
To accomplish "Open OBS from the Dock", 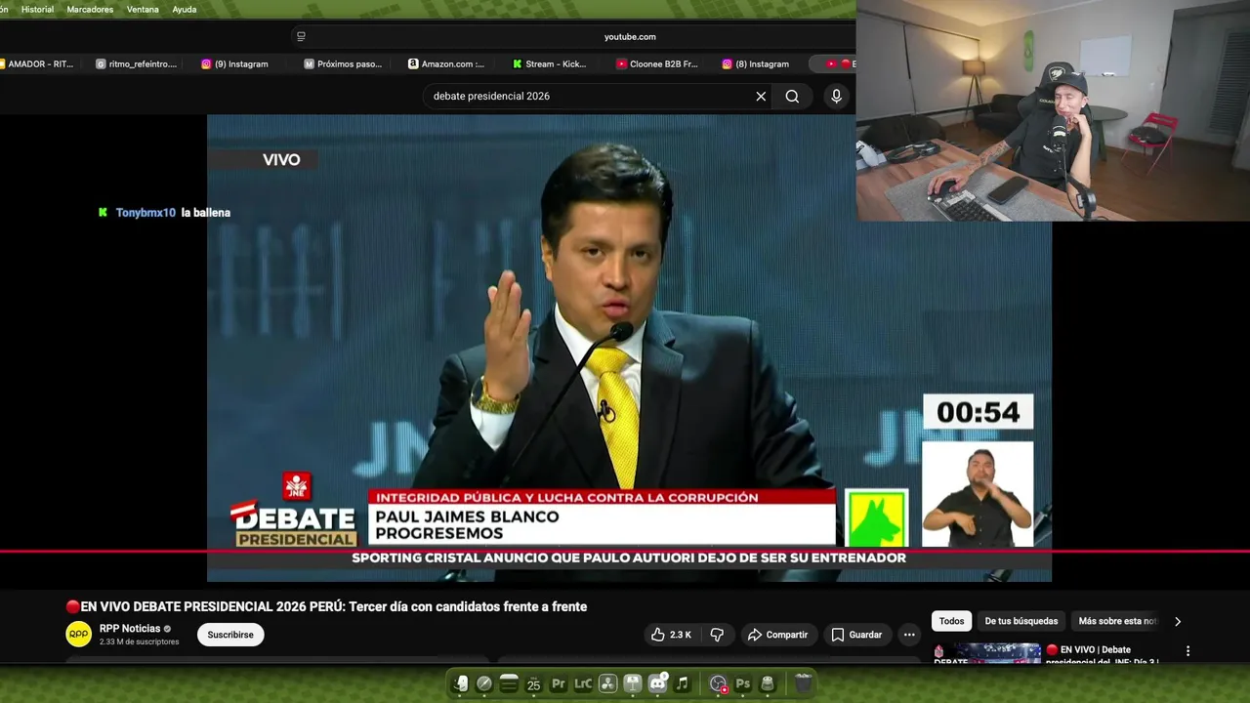I will (x=718, y=683).
